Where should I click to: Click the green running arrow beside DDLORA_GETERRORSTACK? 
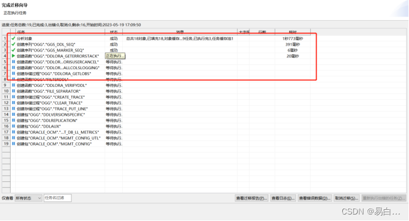click(14, 56)
